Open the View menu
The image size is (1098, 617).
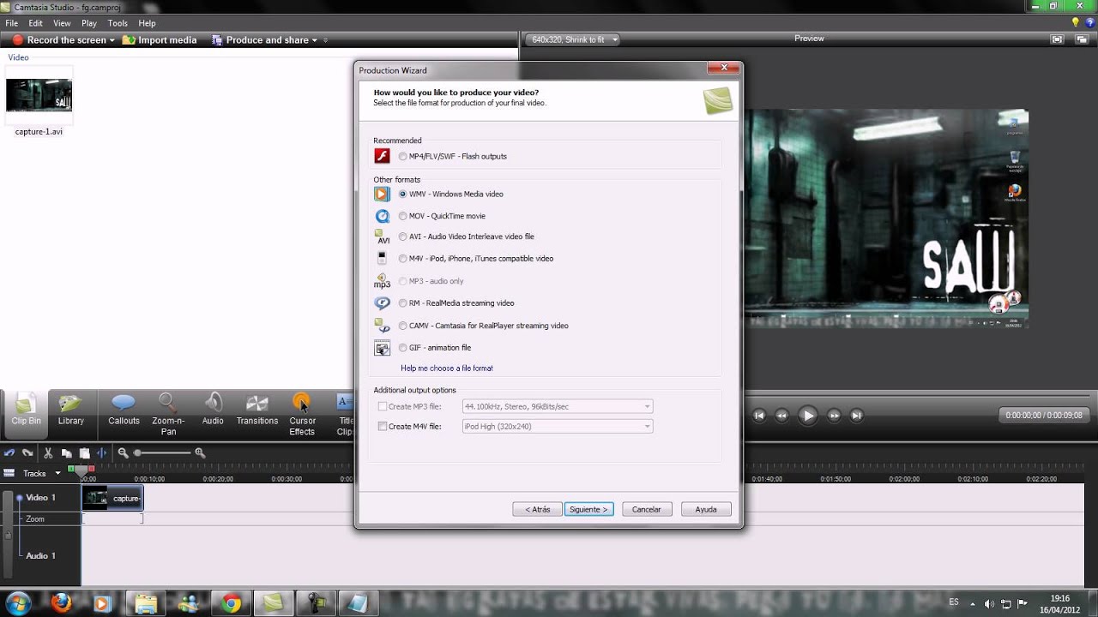[62, 23]
